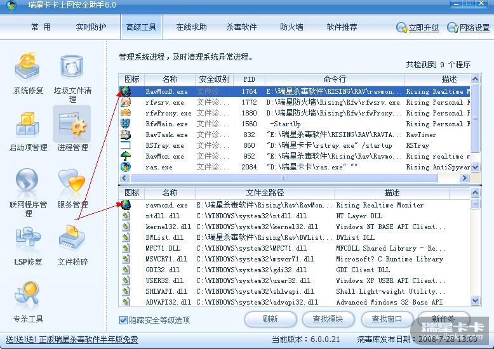494x349 pixels.
Task: Sort processes by the 安全级别 column header
Action: tap(214, 79)
